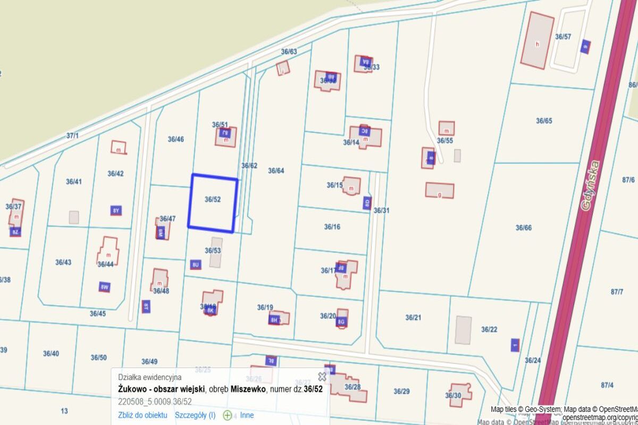Viewport: 638px width, 425px height.
Task: Select parcel 36/66 on the map
Action: click(x=523, y=227)
